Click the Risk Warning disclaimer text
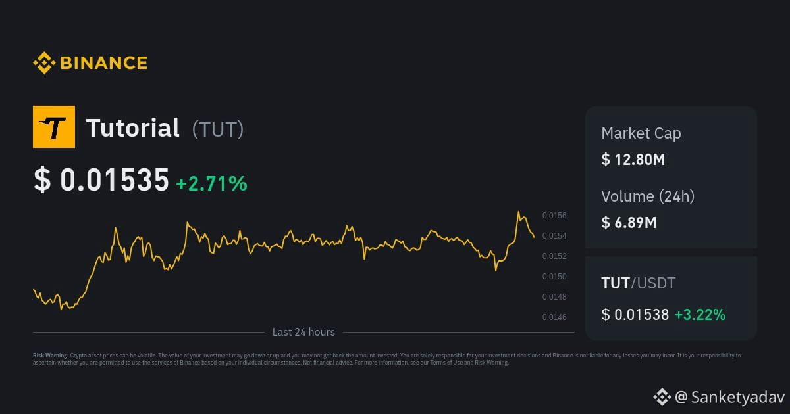The width and height of the screenshot is (790, 414). [x=387, y=359]
